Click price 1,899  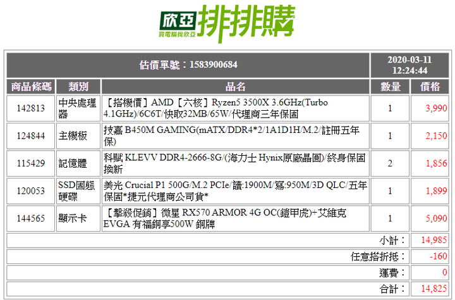click(436, 191)
